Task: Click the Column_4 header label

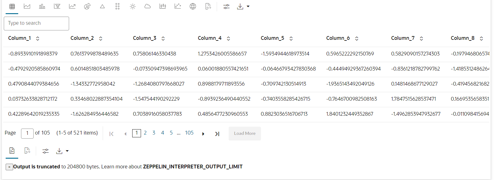Action: 210,38
